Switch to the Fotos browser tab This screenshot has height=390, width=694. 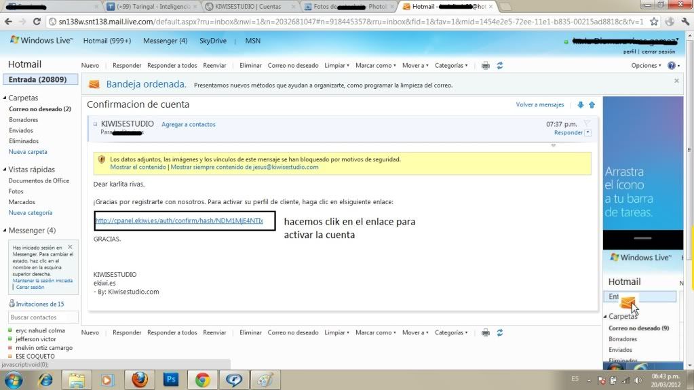tap(349, 7)
